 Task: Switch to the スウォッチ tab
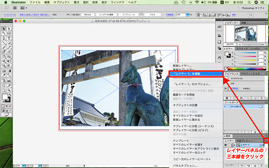pyautogui.click(x=243, y=48)
